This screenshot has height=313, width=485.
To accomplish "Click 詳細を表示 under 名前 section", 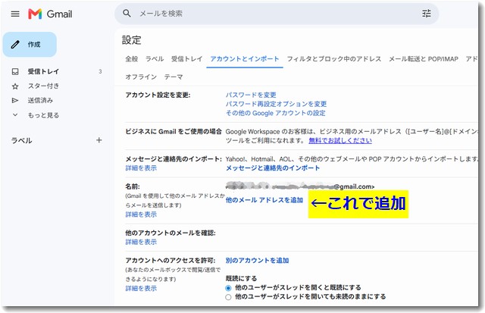I will point(141,214).
